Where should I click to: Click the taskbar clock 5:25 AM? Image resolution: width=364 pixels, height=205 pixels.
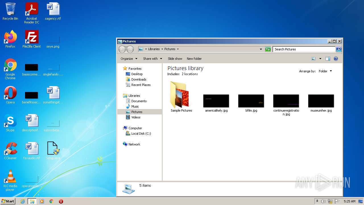(x=349, y=201)
